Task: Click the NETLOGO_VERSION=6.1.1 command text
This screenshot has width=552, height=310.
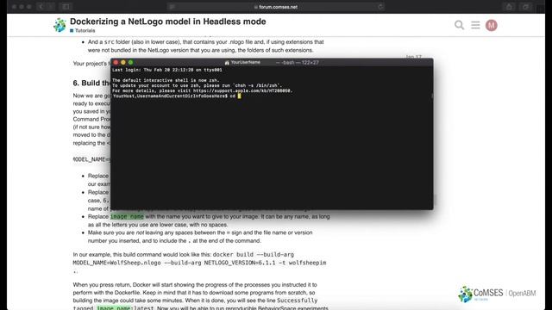Action: 240,263
